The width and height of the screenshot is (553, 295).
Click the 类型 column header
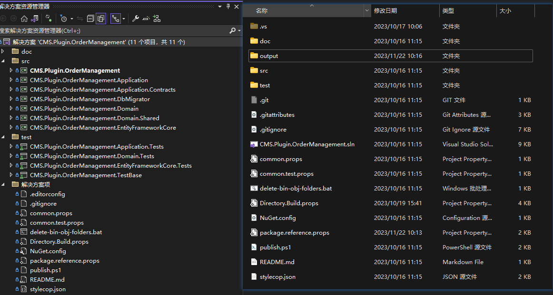[x=448, y=10]
